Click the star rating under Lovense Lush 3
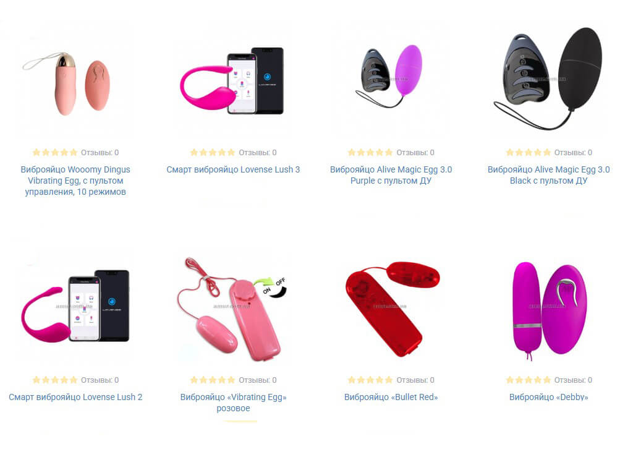Image resolution: width=620 pixels, height=452 pixels. [213, 152]
